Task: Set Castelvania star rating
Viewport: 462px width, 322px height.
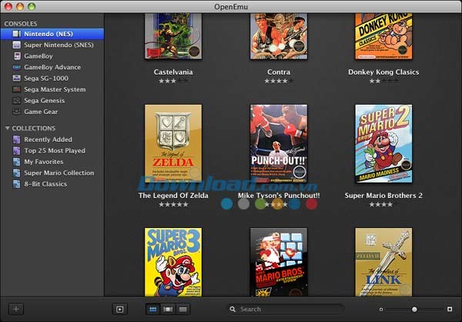Action: tap(173, 81)
